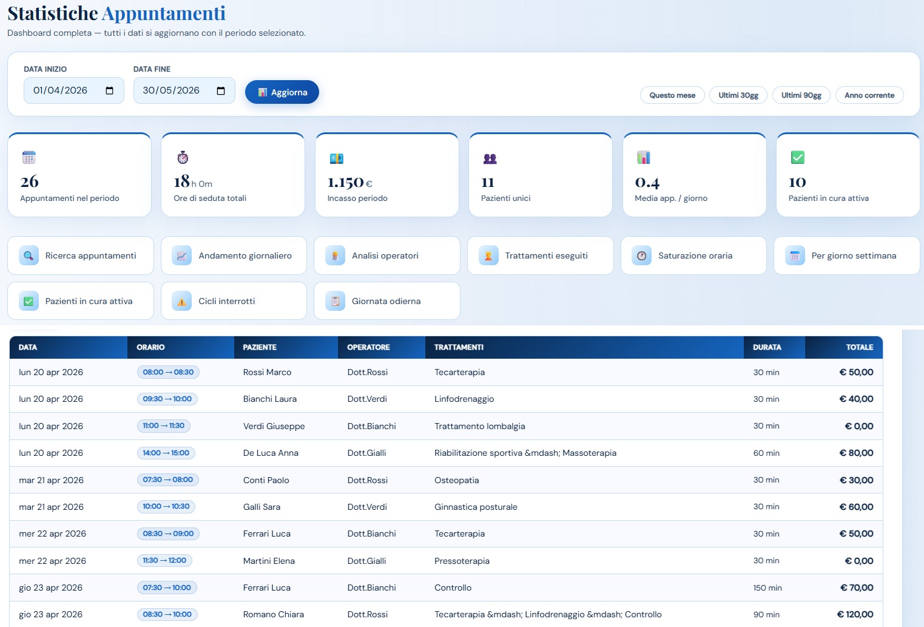The height and width of the screenshot is (627, 924).
Task: Click the Aggiorna button
Action: [x=282, y=92]
